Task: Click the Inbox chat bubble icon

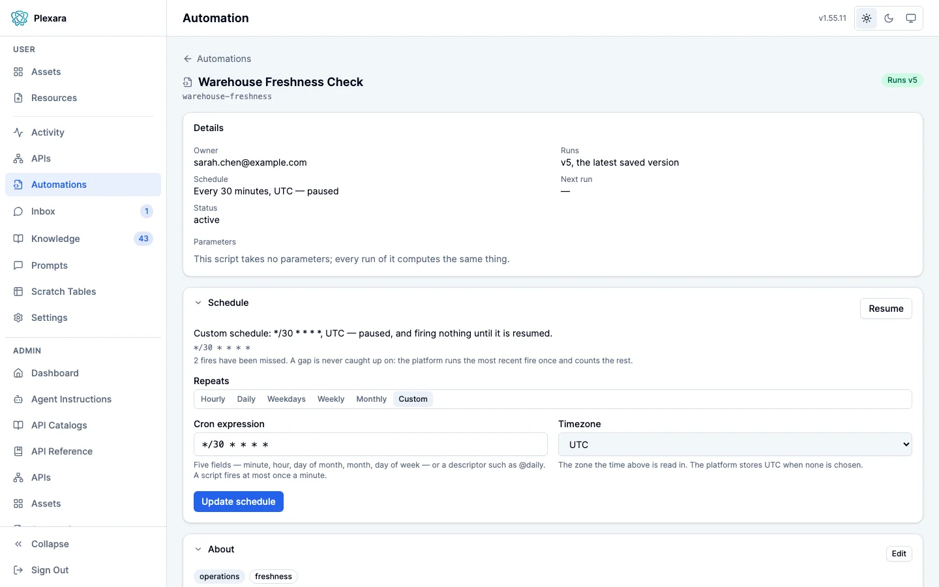Action: pos(18,211)
